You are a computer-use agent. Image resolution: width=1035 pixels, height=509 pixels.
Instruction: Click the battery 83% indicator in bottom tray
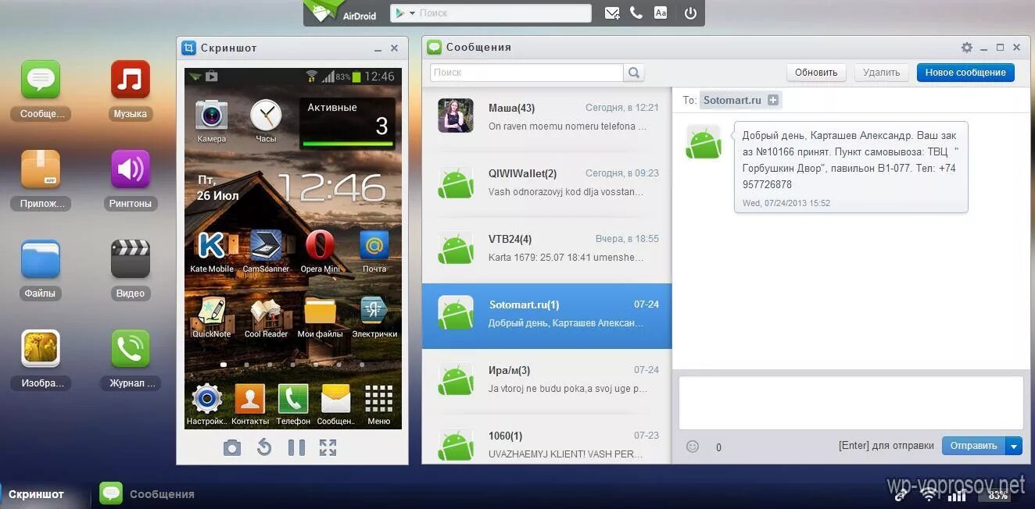pyautogui.click(x=997, y=494)
